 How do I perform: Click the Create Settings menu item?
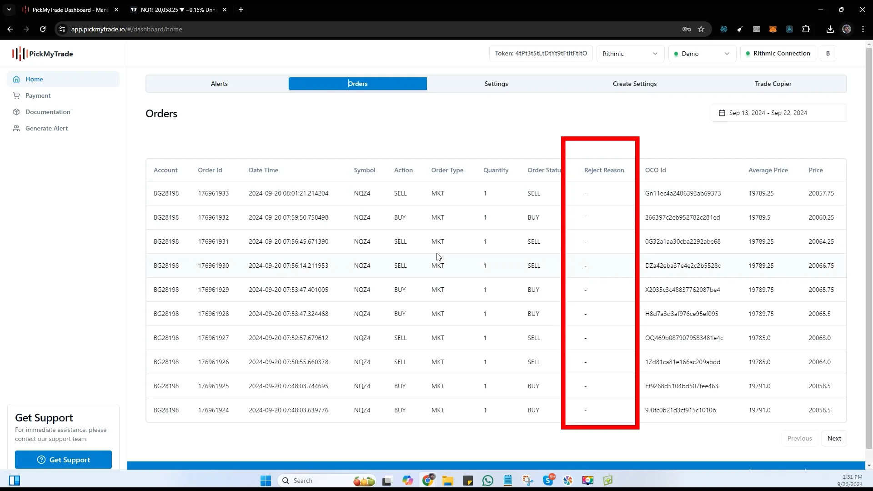pyautogui.click(x=634, y=83)
